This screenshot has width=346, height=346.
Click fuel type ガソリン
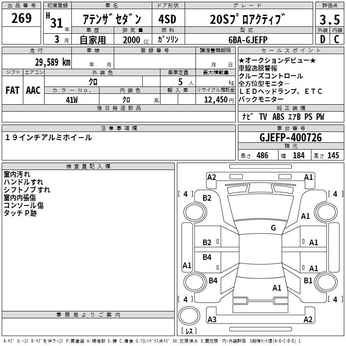click(168, 39)
